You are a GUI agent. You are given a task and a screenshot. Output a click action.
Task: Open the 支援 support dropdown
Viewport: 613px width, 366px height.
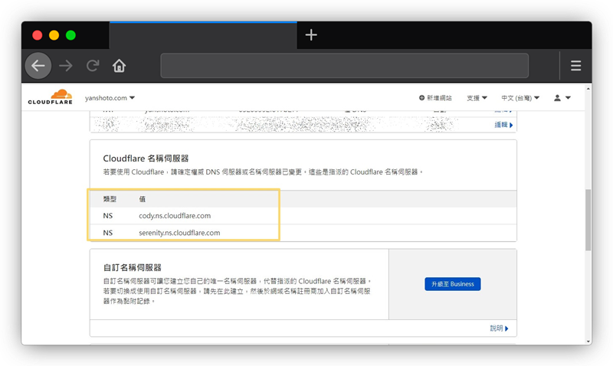477,98
